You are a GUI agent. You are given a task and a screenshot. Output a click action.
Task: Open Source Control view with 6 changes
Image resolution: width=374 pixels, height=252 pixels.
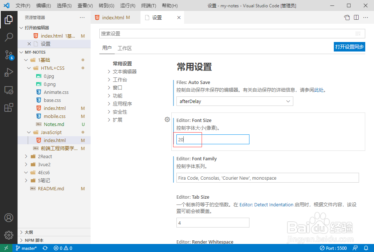(x=9, y=55)
